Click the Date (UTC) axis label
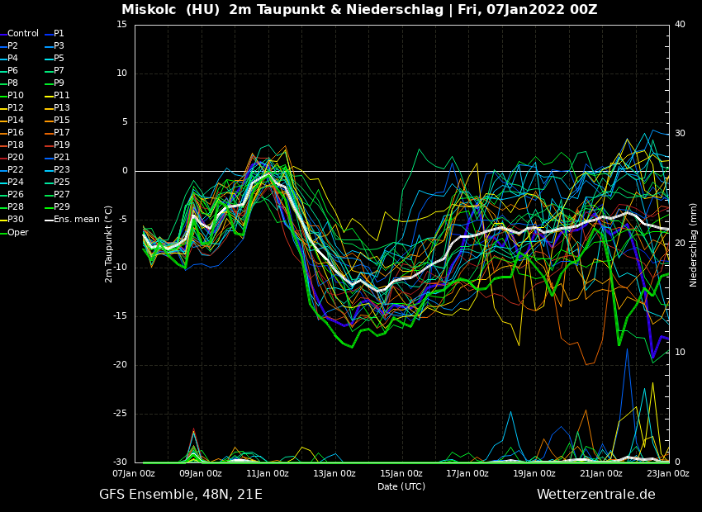Screen dimensions: 702x512 401,486
